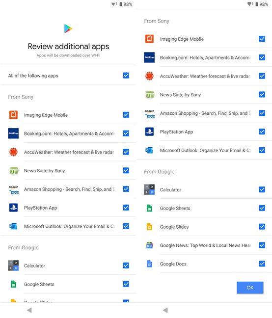
Task: Click News Suite icon in left screen
Action: (13, 171)
